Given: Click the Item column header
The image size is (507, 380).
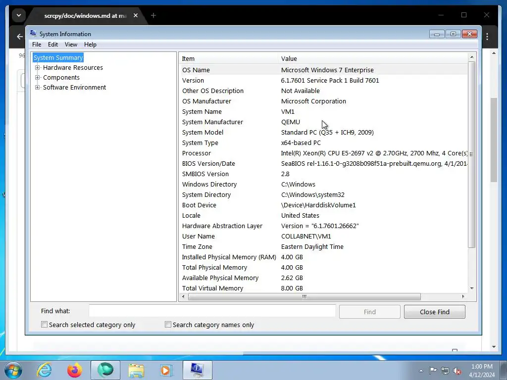Looking at the screenshot, I should 228,58.
